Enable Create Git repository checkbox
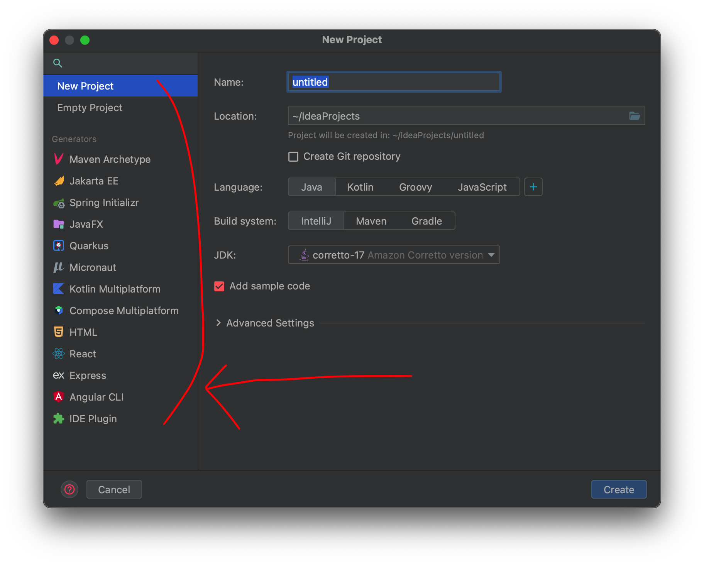 (293, 156)
